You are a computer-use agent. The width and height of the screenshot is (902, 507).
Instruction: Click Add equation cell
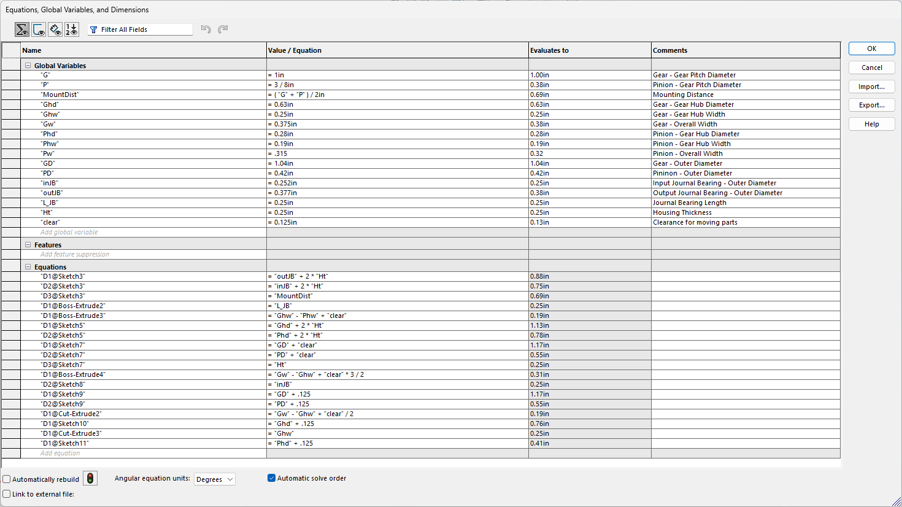(x=144, y=454)
